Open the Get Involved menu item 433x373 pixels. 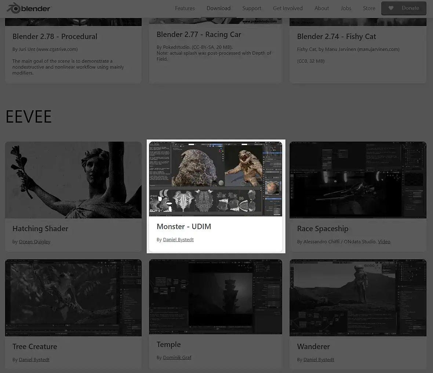[x=288, y=8]
